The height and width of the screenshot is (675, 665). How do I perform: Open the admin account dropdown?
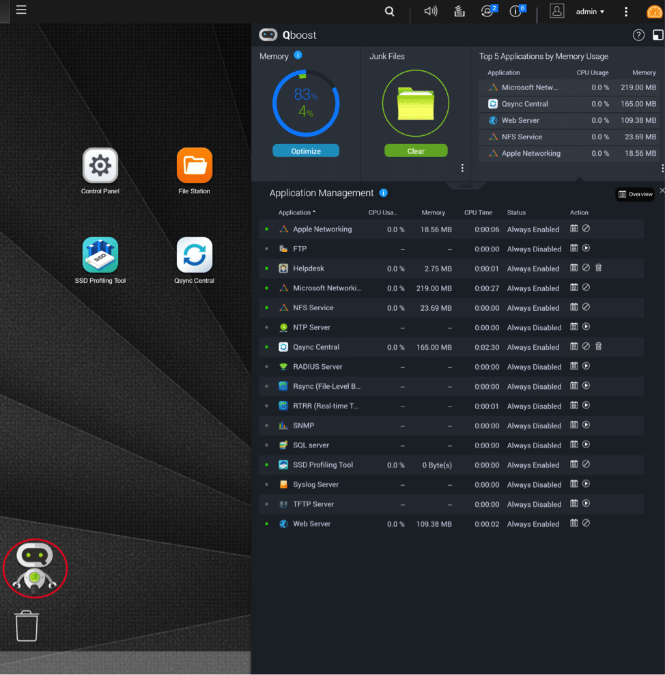coord(590,12)
